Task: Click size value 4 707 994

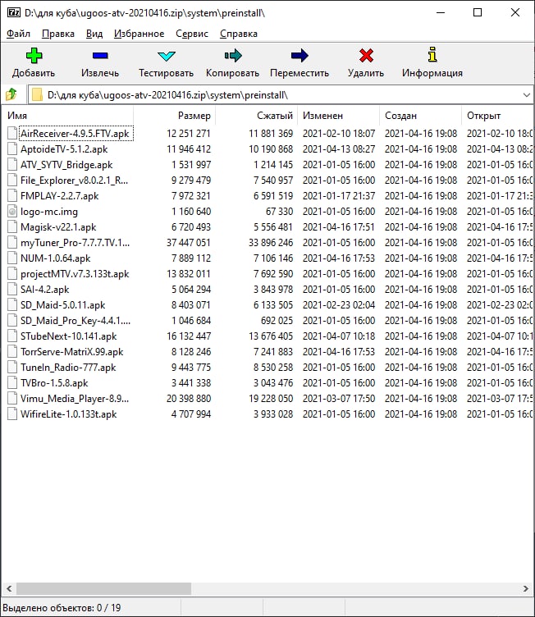Action: pos(191,414)
